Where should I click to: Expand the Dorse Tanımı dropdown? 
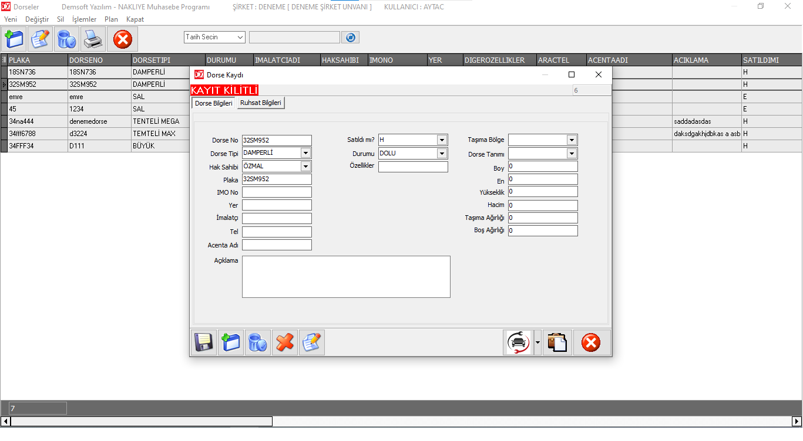pos(572,154)
